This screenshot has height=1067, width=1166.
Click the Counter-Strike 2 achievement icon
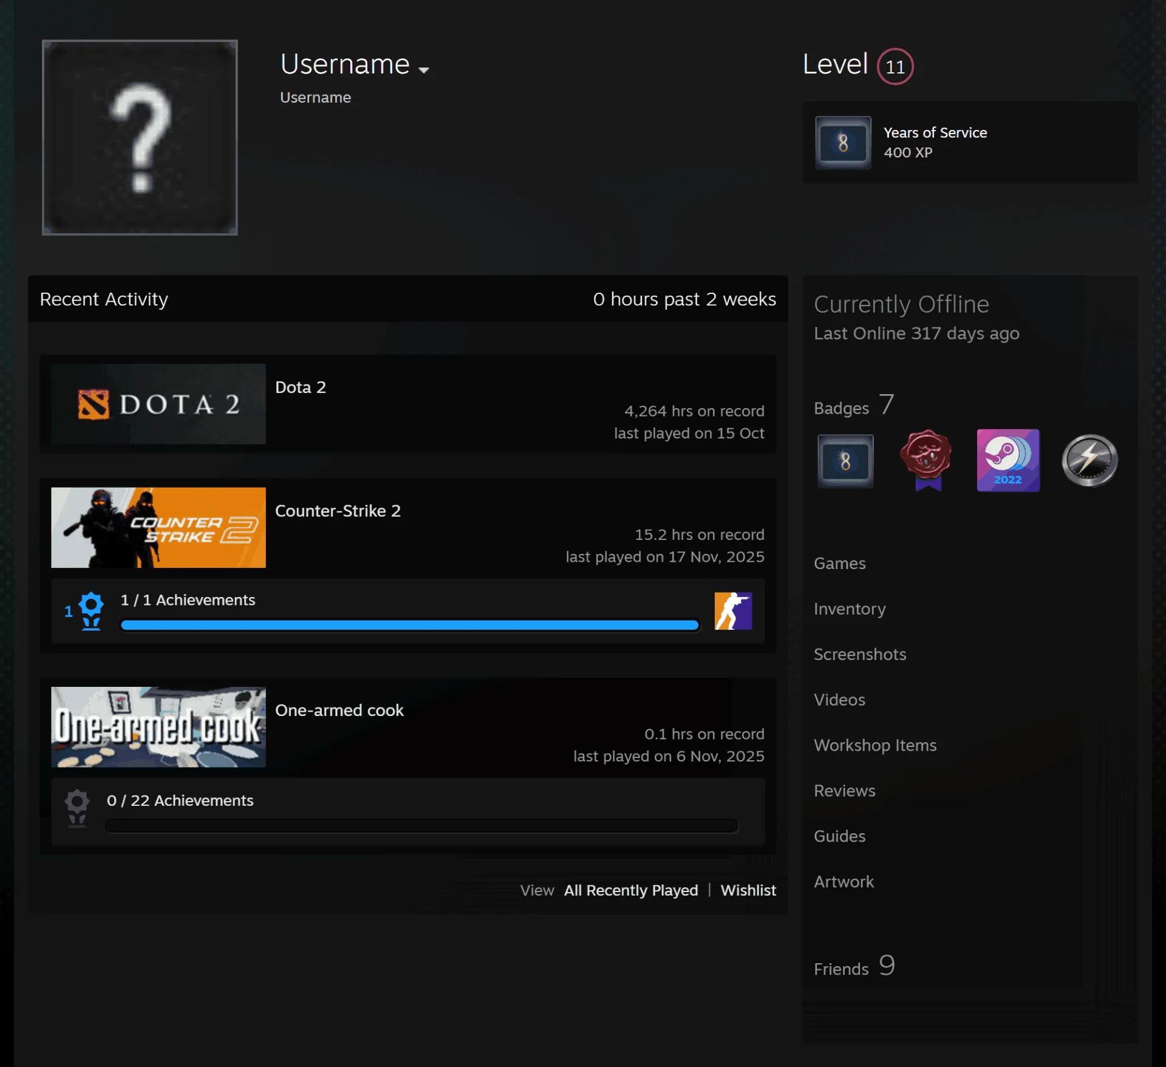tap(733, 611)
